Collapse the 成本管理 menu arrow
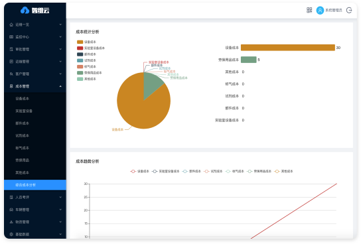 tap(60, 86)
